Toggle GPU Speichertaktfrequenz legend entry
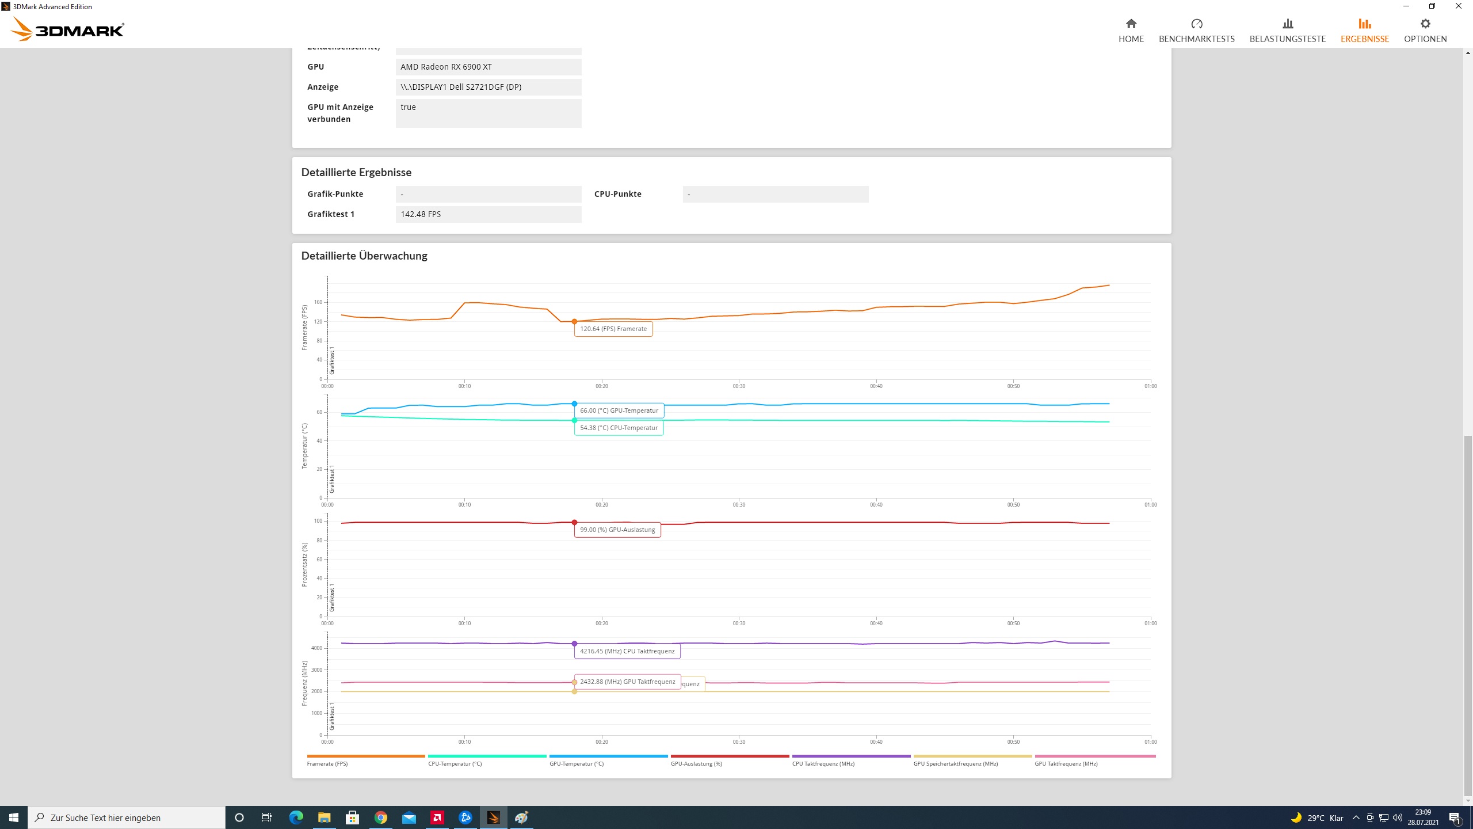The height and width of the screenshot is (829, 1473). point(955,763)
